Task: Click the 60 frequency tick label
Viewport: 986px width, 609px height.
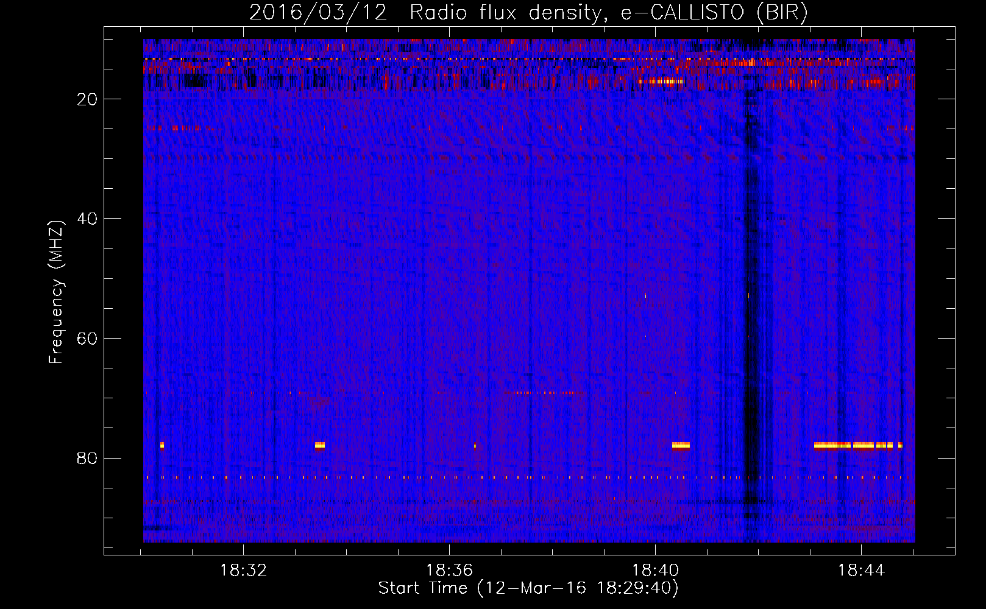Action: coord(87,339)
